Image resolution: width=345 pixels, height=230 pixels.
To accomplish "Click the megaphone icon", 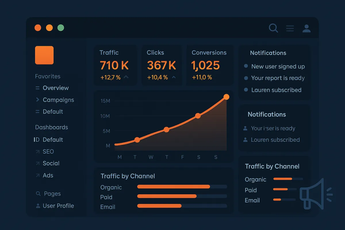I will (x=316, y=193).
